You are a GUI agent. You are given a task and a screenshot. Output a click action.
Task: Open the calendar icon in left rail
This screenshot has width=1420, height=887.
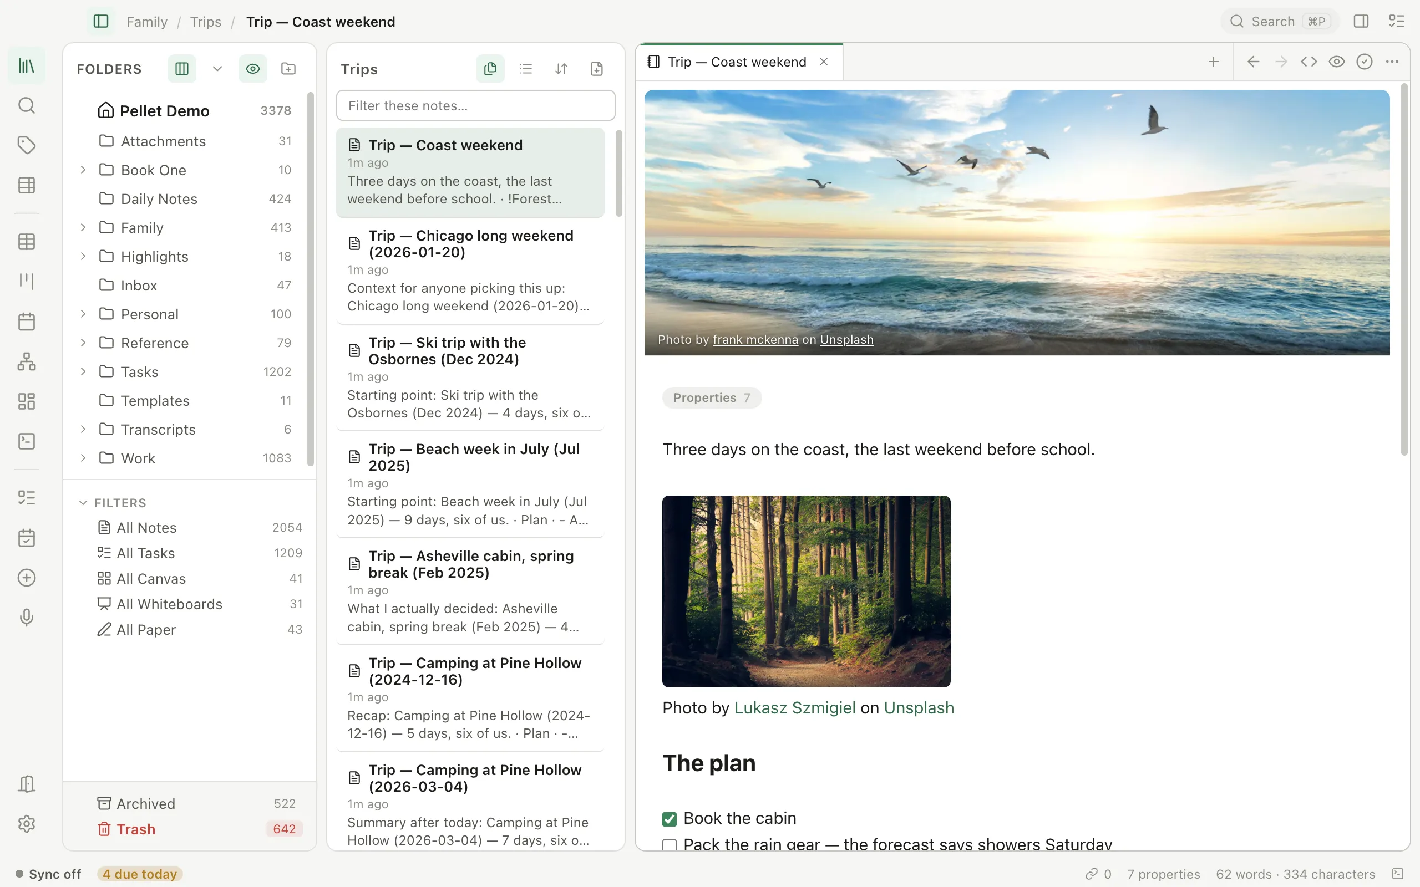coord(27,322)
